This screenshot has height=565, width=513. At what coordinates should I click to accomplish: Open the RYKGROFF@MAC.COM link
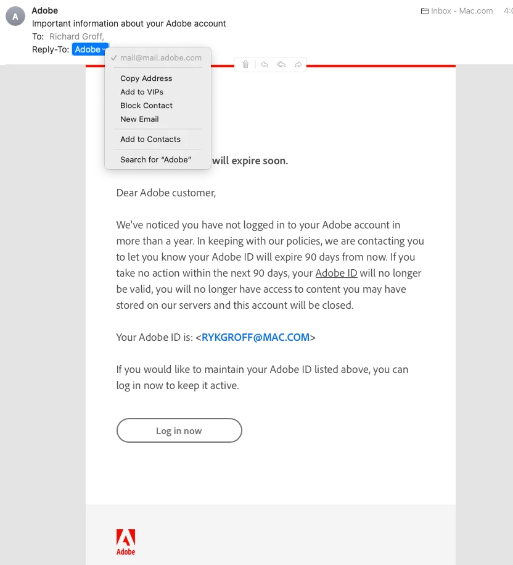[255, 337]
